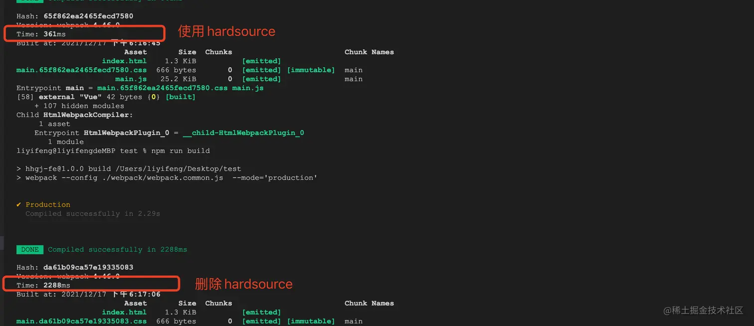The height and width of the screenshot is (326, 754).
Task: Click main.js in the asset table row
Action: pyautogui.click(x=131, y=79)
